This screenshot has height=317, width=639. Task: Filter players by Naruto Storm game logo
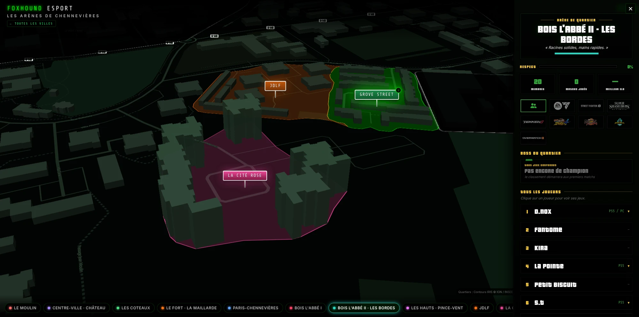pyautogui.click(x=562, y=122)
